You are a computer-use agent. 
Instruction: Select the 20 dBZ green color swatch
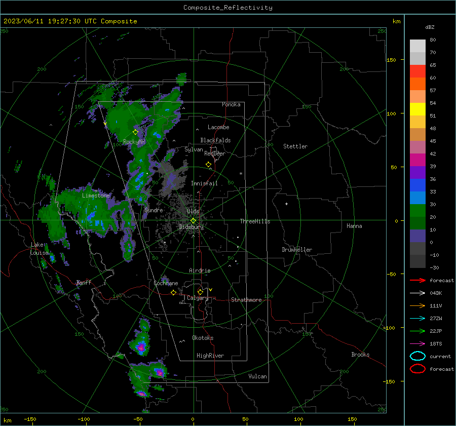point(417,210)
